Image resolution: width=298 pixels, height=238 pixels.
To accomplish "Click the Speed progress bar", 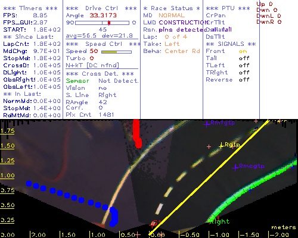I will [x=116, y=52].
